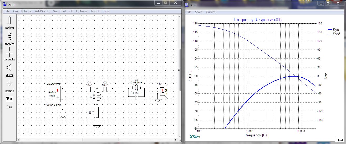Close the Frequency Response graph window

(338, 3)
